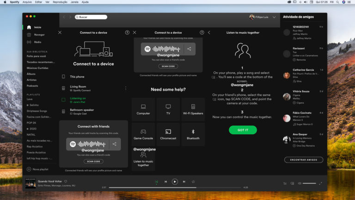Create a Nova playlist
355x200 pixels.
[37, 169]
